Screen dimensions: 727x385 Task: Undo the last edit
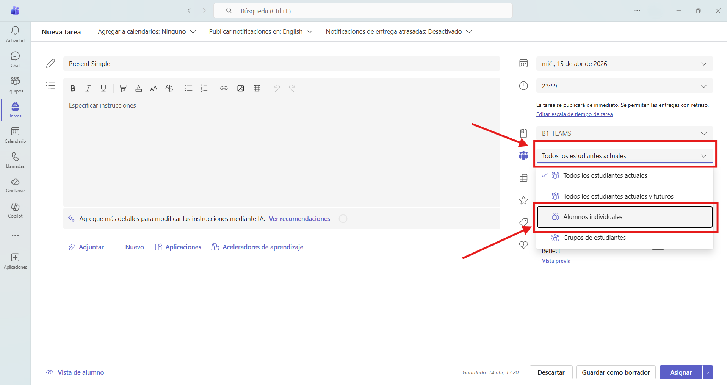[277, 88]
